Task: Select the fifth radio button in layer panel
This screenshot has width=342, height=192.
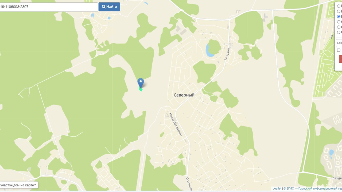Action: 339,27
